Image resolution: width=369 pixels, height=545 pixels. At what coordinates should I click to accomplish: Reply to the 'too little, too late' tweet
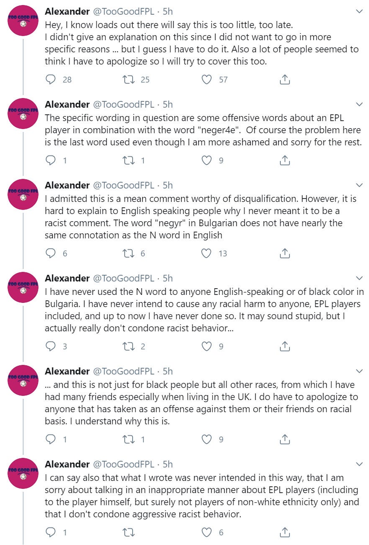51,79
